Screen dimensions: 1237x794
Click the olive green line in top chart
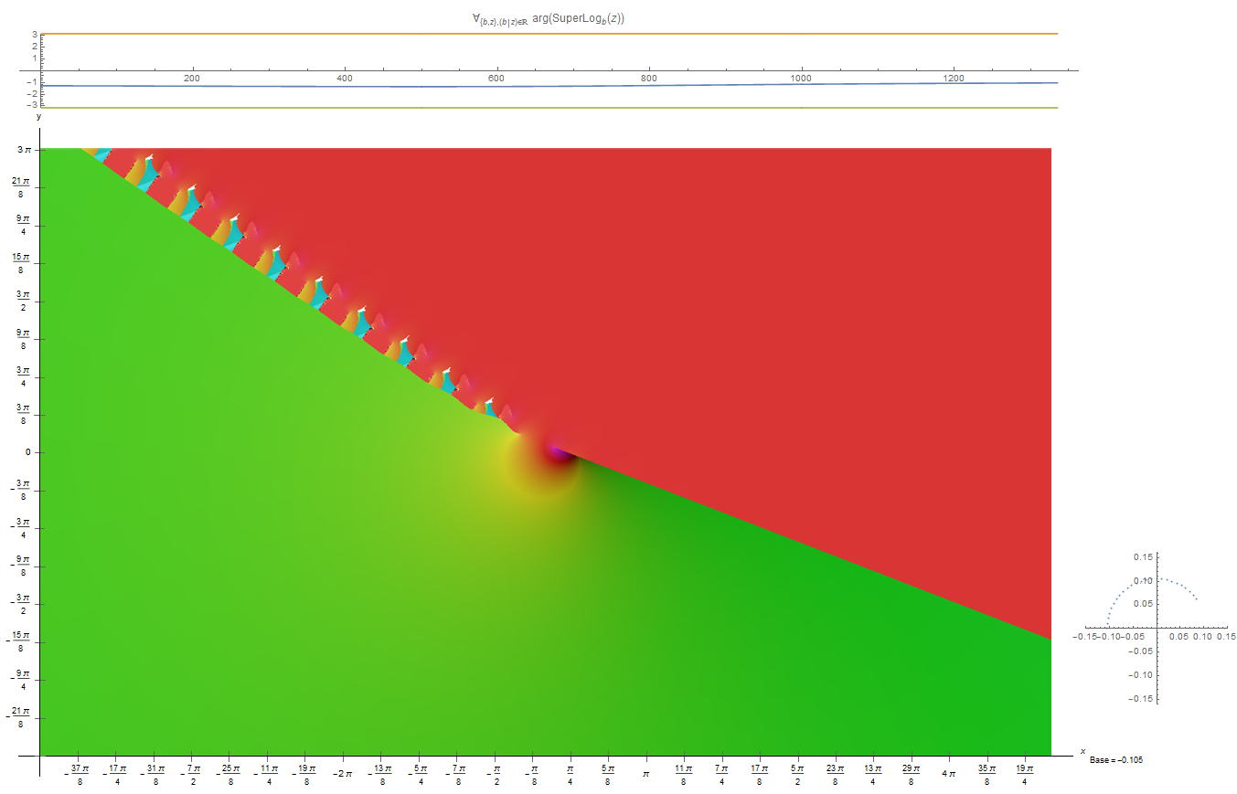click(549, 108)
